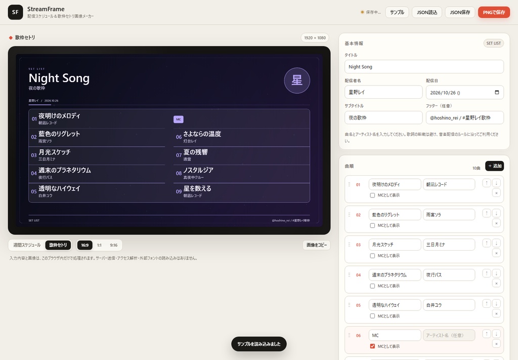Select the 9:16 aspect ratio
518x360 pixels.
(x=114, y=245)
